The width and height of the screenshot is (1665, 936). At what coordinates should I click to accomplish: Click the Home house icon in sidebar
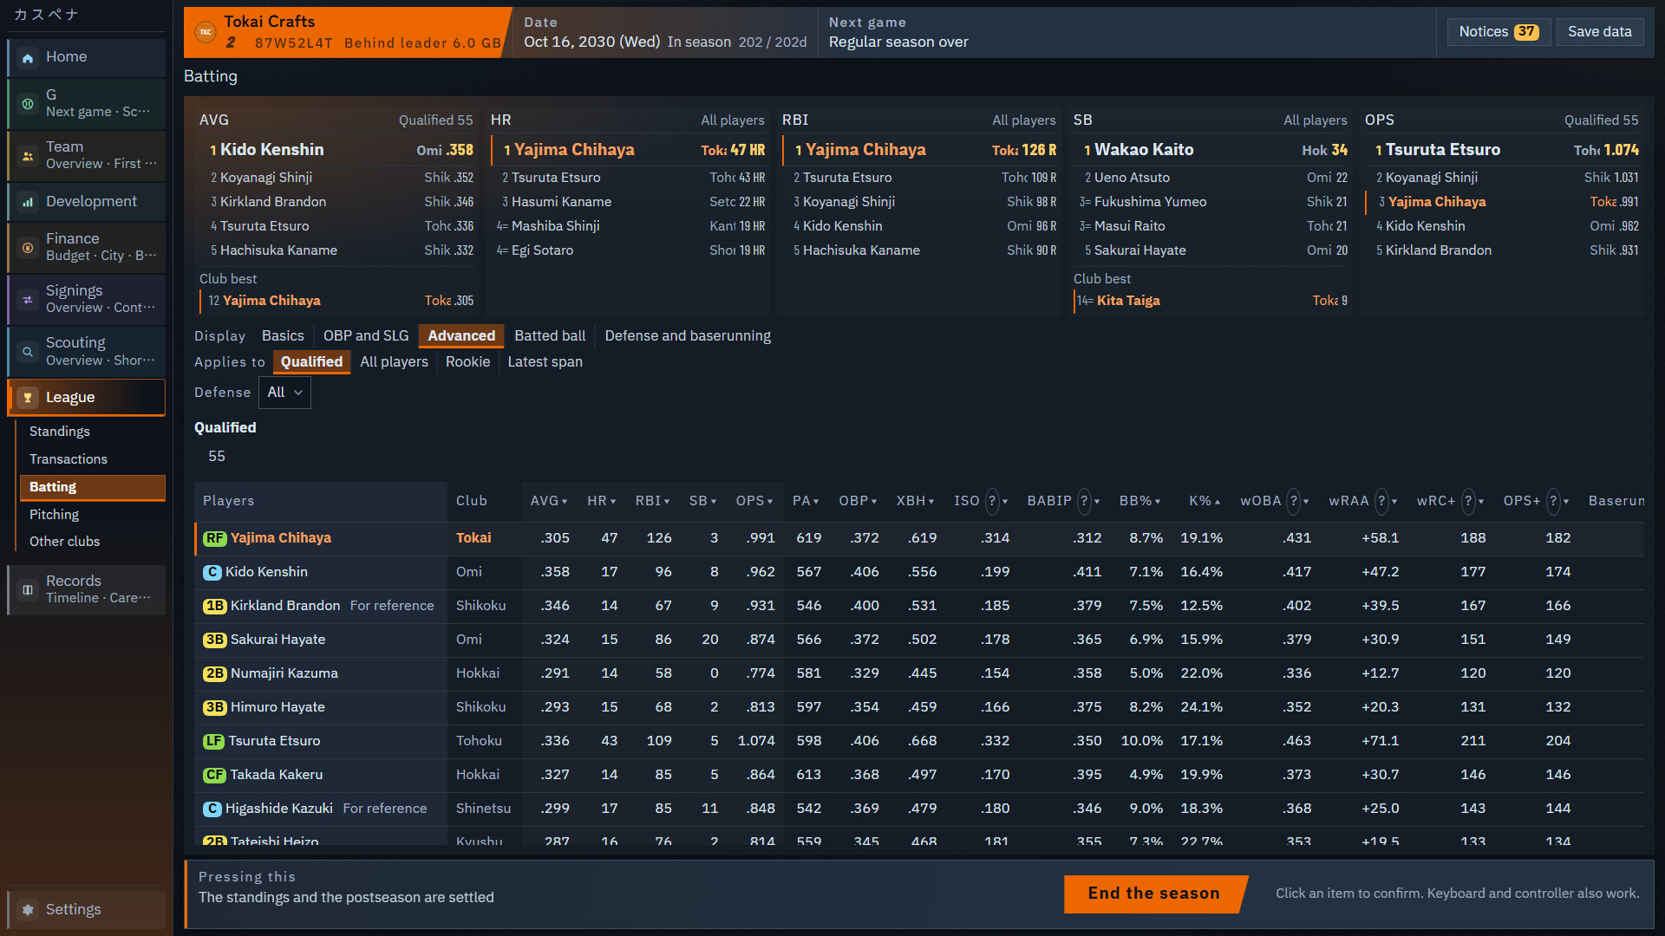[28, 58]
